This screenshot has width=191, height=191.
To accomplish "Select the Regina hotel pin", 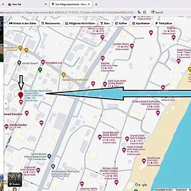I will 174,37.
